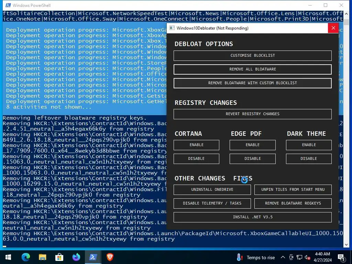Click Remove Bloatware Regkeys

pos(293,203)
